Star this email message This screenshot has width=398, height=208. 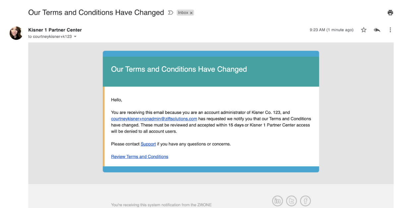click(x=364, y=30)
